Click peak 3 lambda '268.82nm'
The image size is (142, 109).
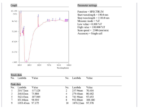tap(23, 94)
